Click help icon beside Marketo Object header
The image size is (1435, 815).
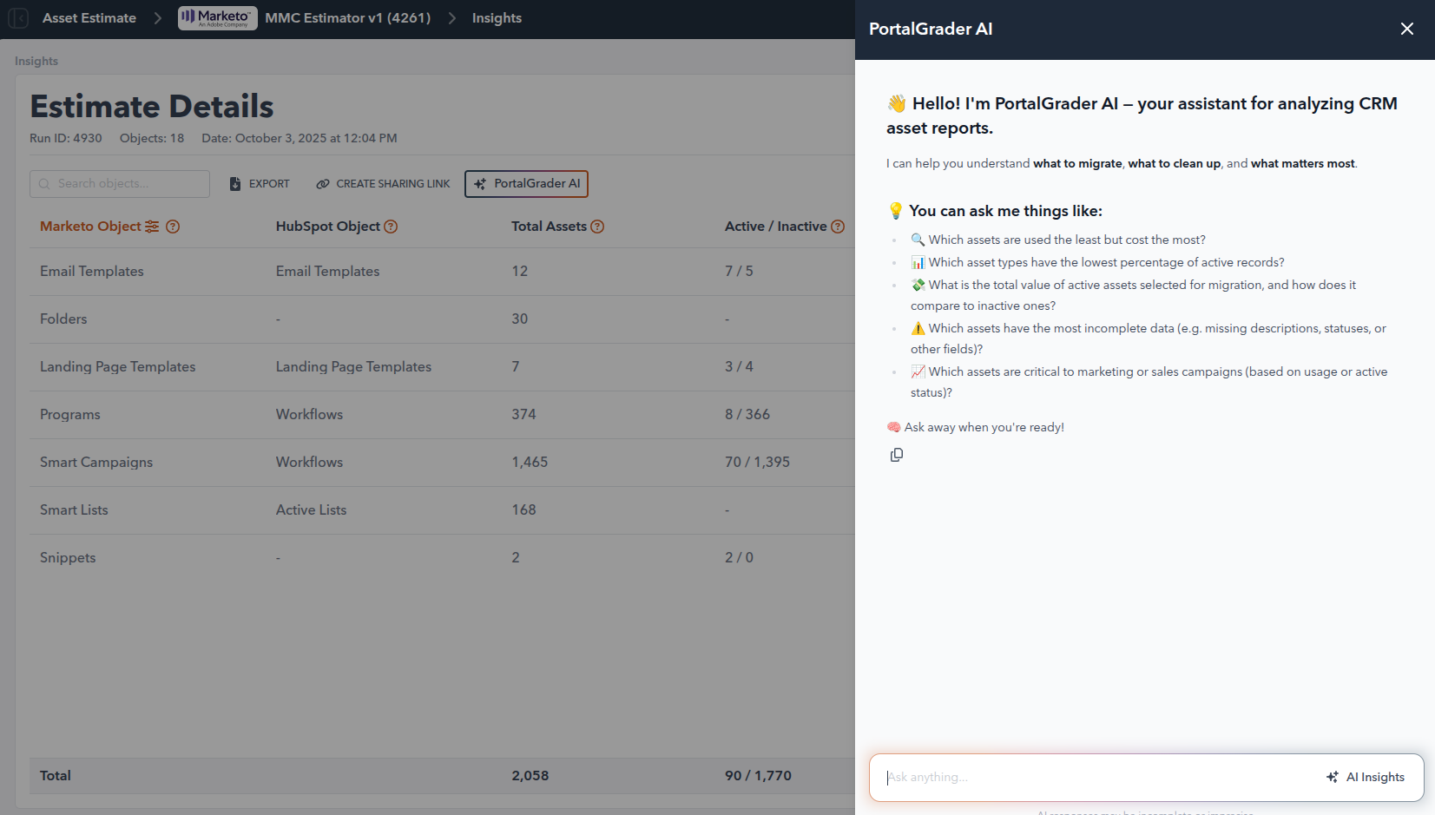[173, 227]
